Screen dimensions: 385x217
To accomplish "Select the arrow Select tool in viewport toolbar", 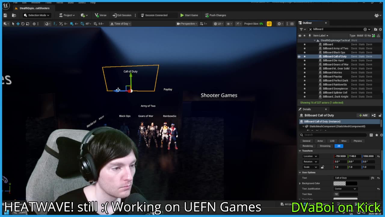I will [x=13, y=24].
